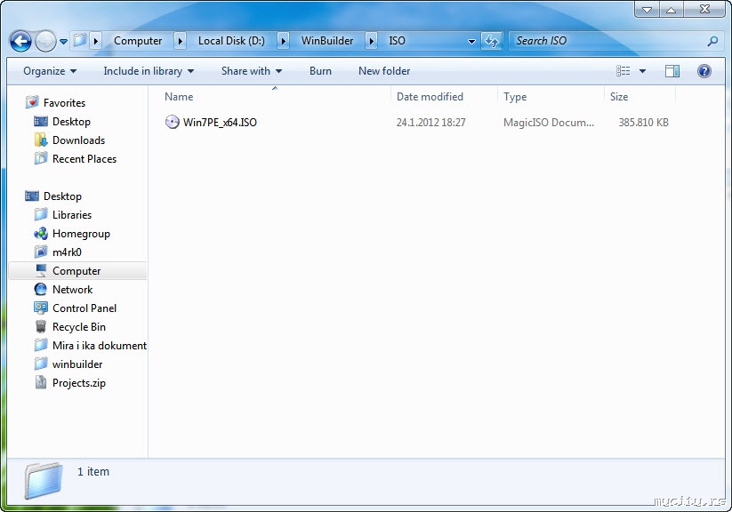Screen dimensions: 732x512
Task: Navigate to WinBuilder breadcrumb
Action: click(x=326, y=41)
